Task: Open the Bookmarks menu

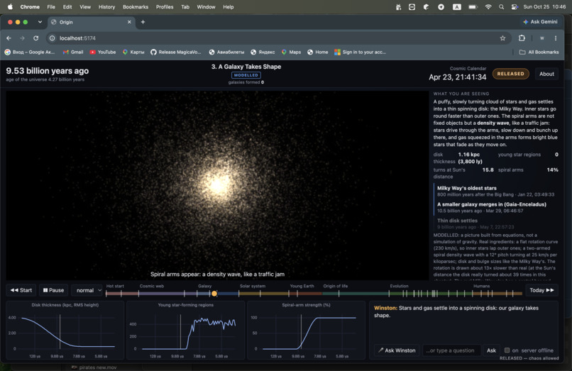Action: pyautogui.click(x=136, y=7)
